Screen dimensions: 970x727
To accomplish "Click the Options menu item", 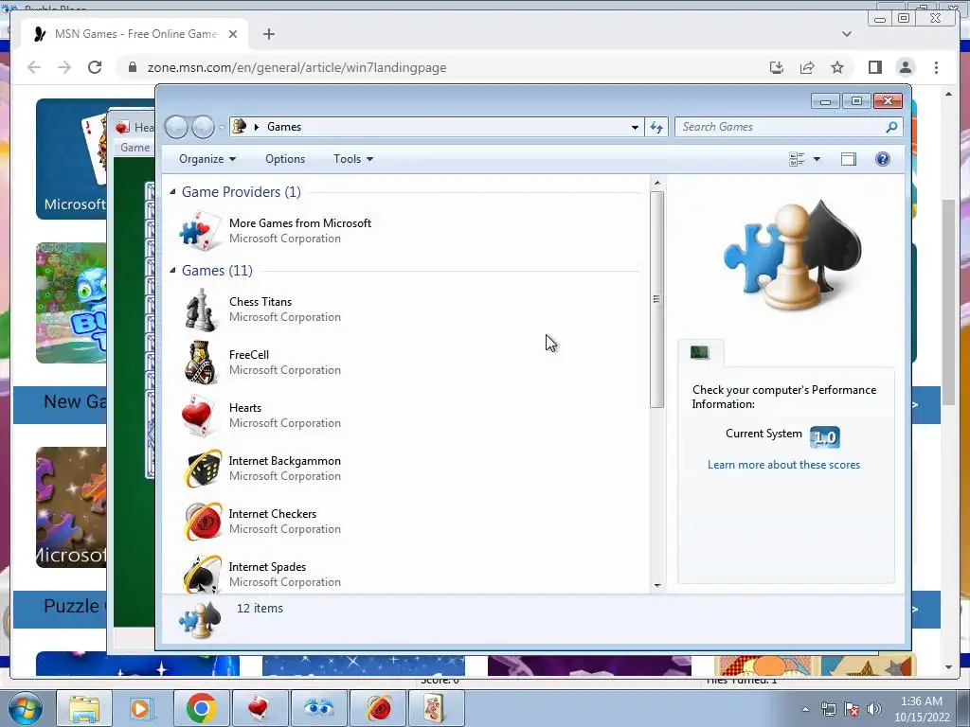I will point(285,159).
